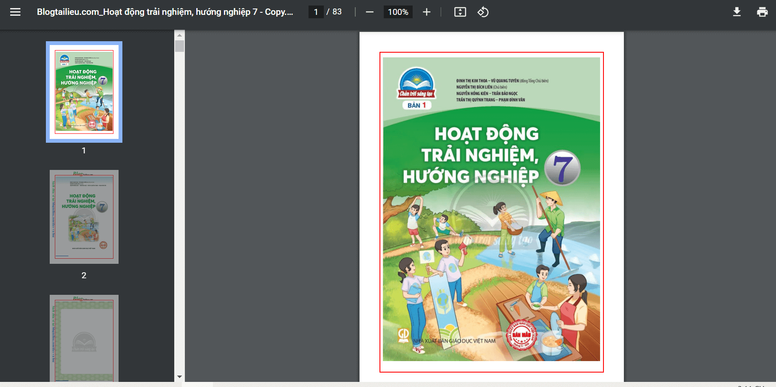Click the total pages text '83'
The height and width of the screenshot is (387, 776).
337,12
